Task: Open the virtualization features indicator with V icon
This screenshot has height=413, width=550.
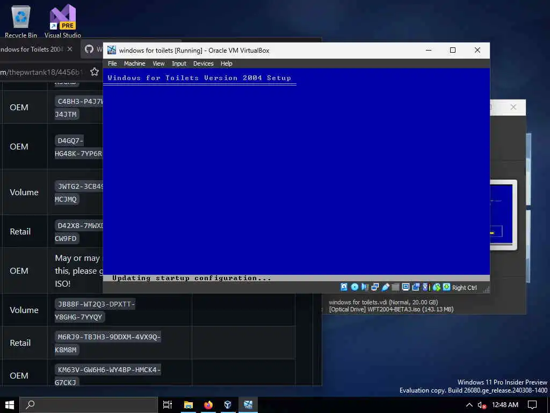Action: coord(425,287)
